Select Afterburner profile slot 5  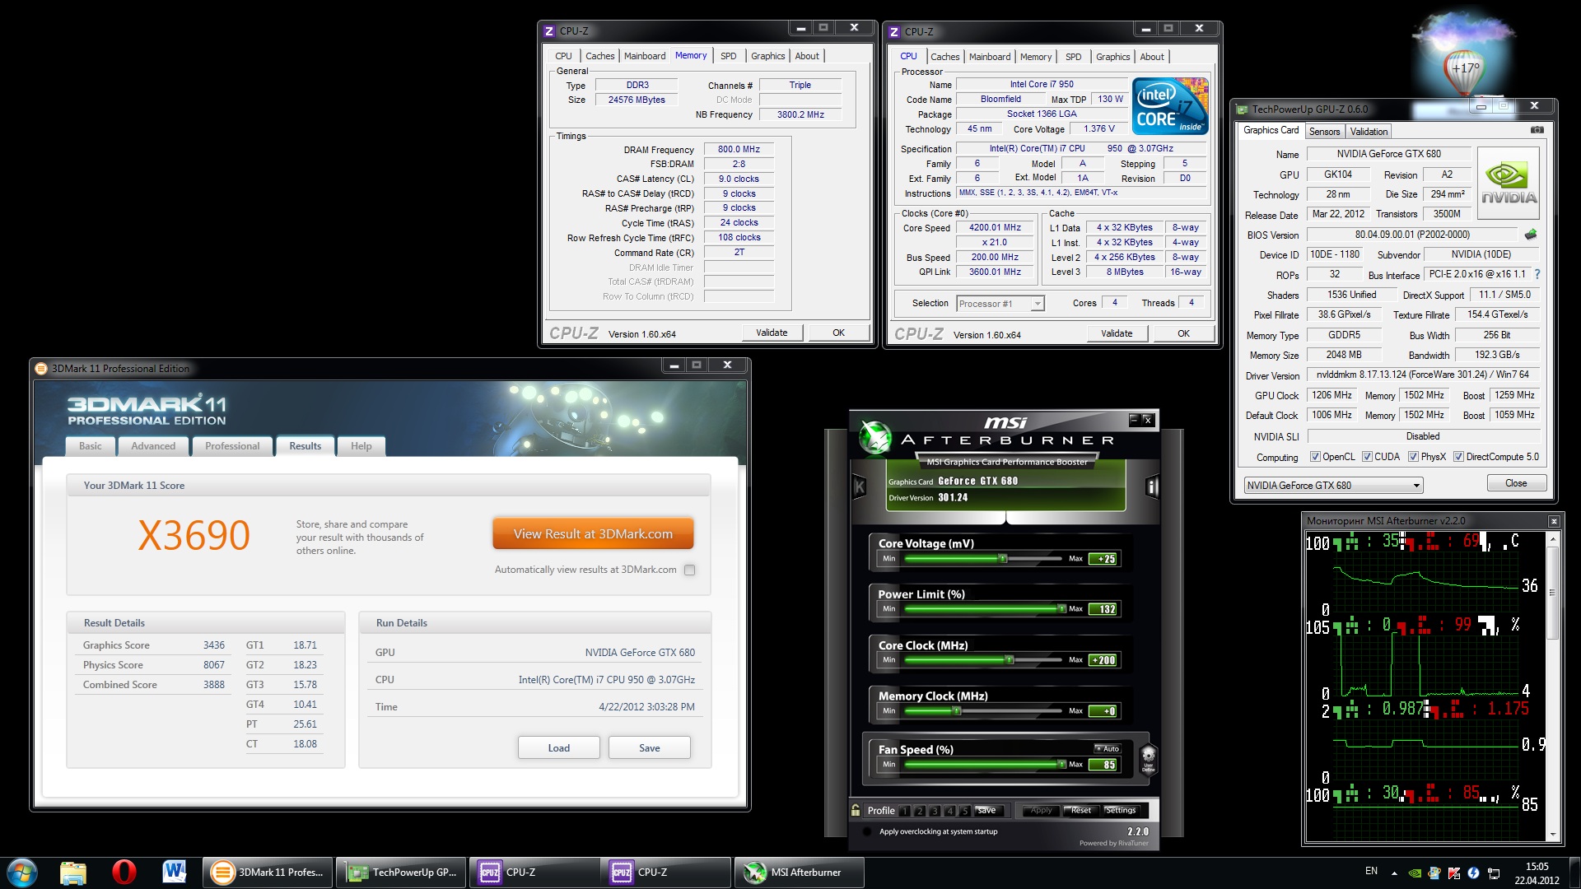965,811
